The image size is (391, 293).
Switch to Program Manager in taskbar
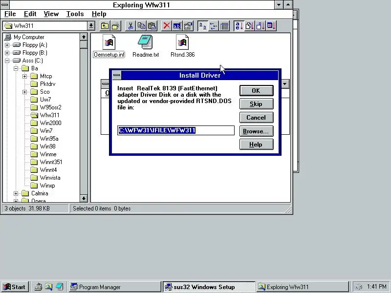(115, 287)
